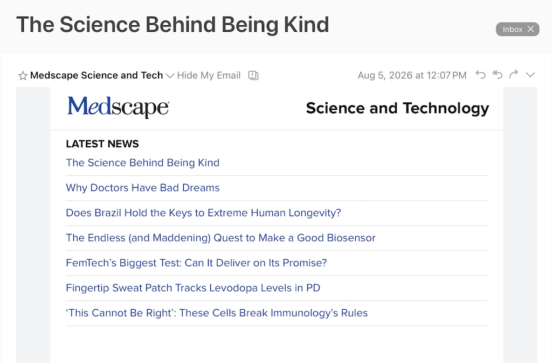Open the Brazil Extreme Human Longevity article
This screenshot has height=363, width=552.
tap(203, 213)
